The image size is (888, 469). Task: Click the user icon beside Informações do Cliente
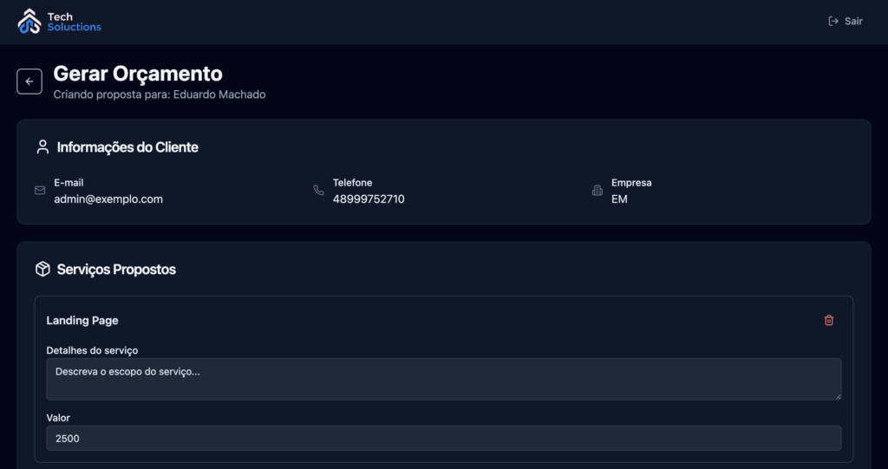pyautogui.click(x=42, y=147)
